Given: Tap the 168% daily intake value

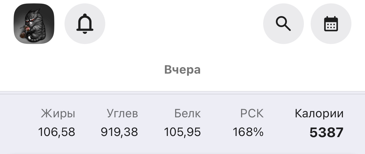Looking at the screenshot, I should [248, 132].
